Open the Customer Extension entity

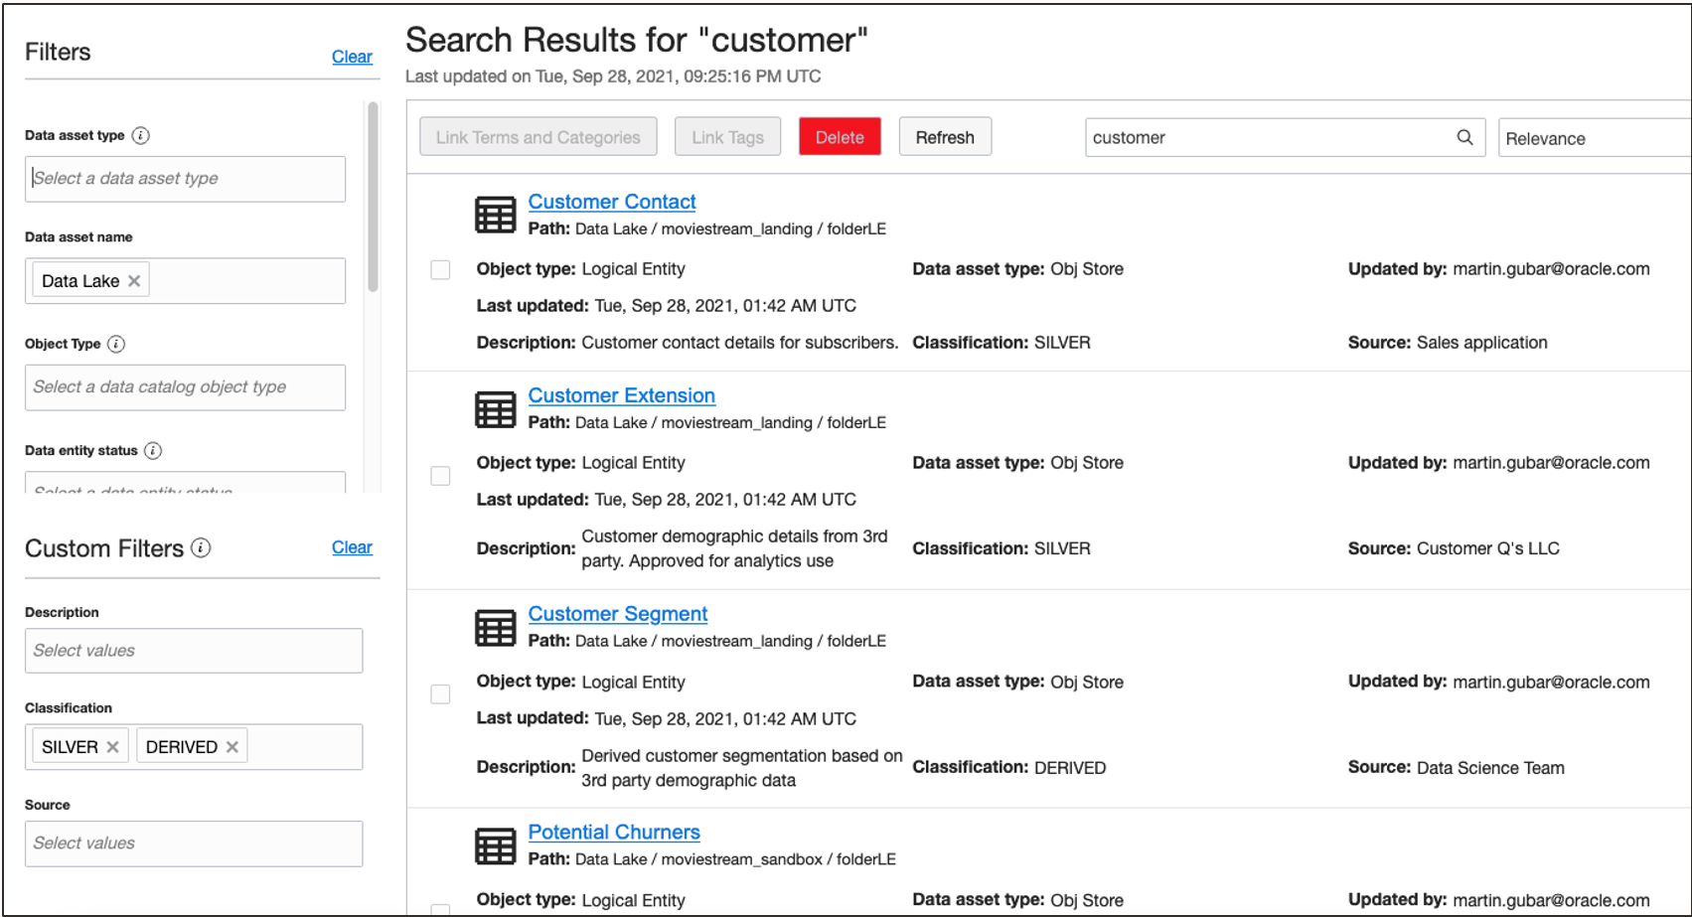(621, 394)
